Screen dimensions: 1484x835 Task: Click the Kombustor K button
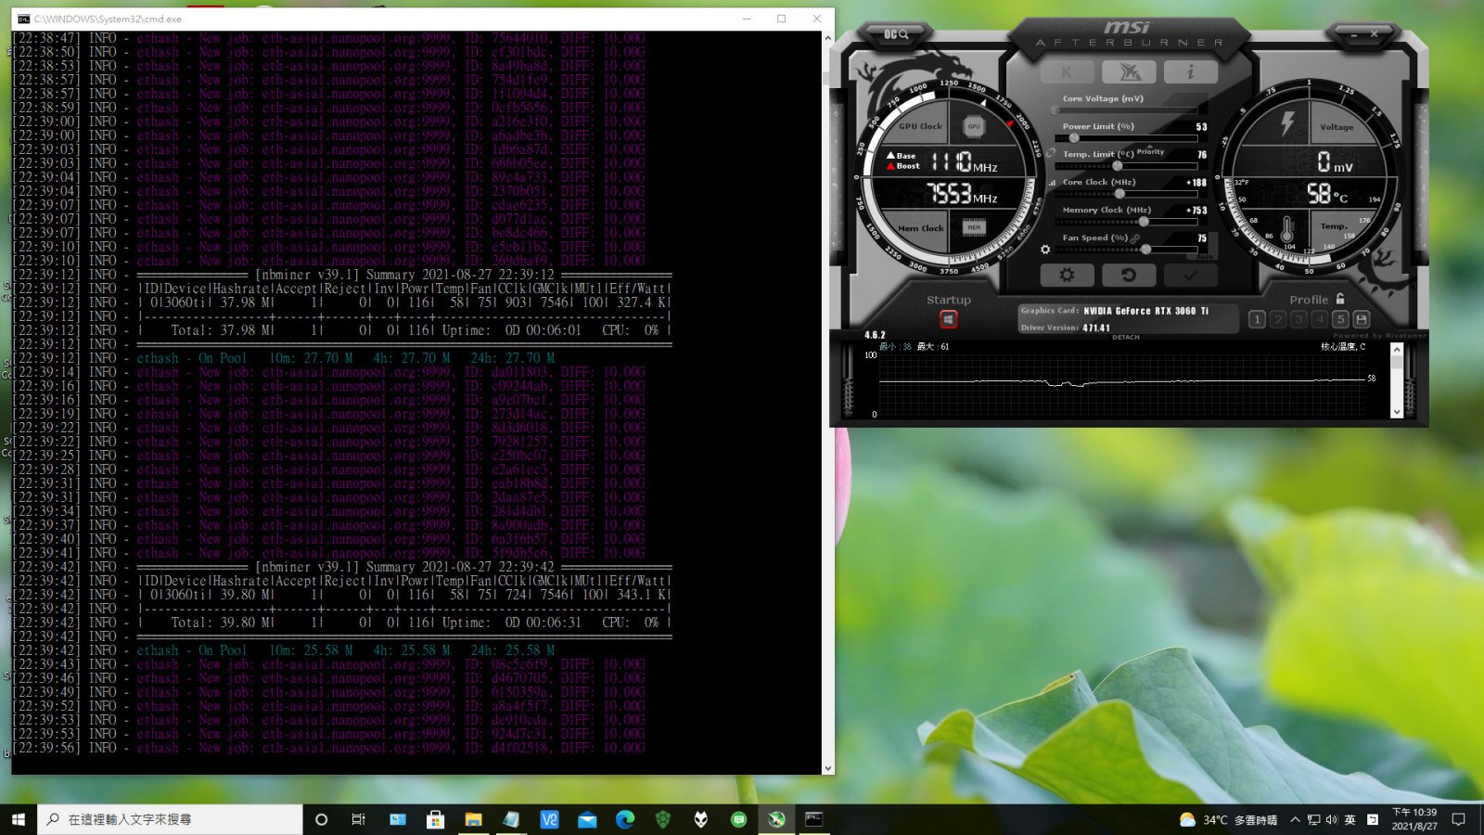point(1067,71)
